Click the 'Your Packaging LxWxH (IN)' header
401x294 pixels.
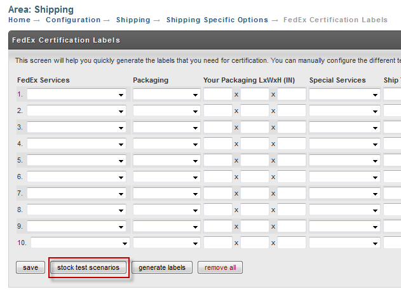[249, 80]
